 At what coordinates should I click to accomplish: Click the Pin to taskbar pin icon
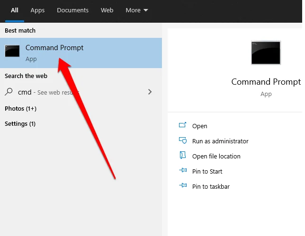coord(183,186)
